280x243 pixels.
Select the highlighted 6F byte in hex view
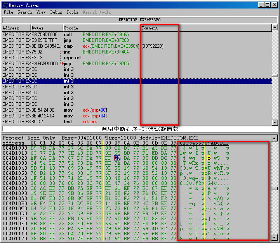[117, 158]
